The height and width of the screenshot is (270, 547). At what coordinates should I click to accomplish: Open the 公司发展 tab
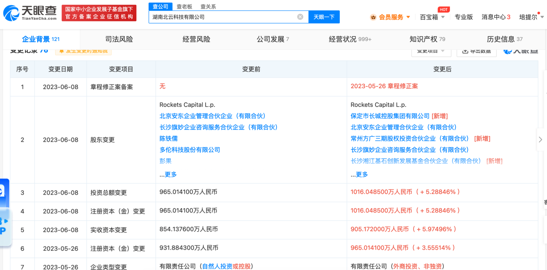pyautogui.click(x=273, y=39)
